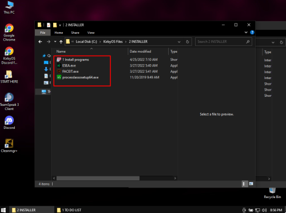Open the recent locations dropdown arrow
The image size is (286, 213).
click(55, 42)
